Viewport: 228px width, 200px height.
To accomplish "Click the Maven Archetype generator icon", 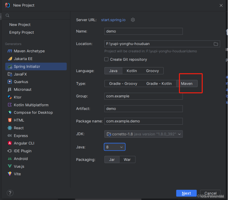I will coord(10,51).
